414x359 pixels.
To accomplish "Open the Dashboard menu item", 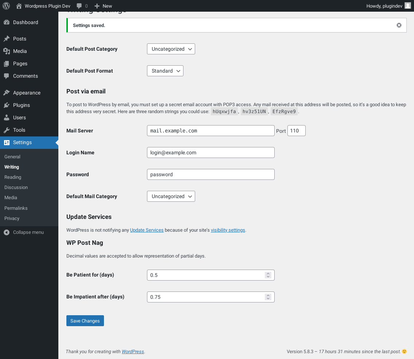I will [26, 23].
